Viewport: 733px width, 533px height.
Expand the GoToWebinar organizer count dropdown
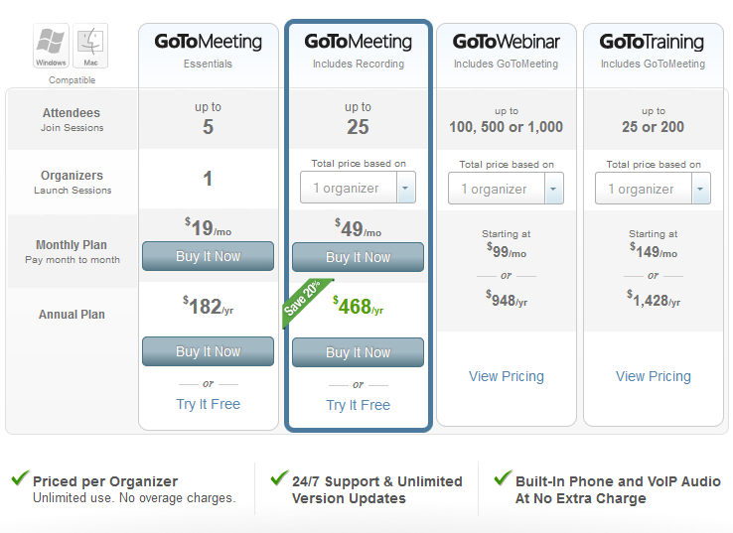coord(506,189)
